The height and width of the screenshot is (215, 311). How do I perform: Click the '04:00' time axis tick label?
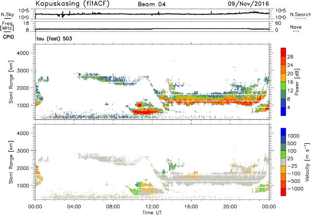coord(74,207)
